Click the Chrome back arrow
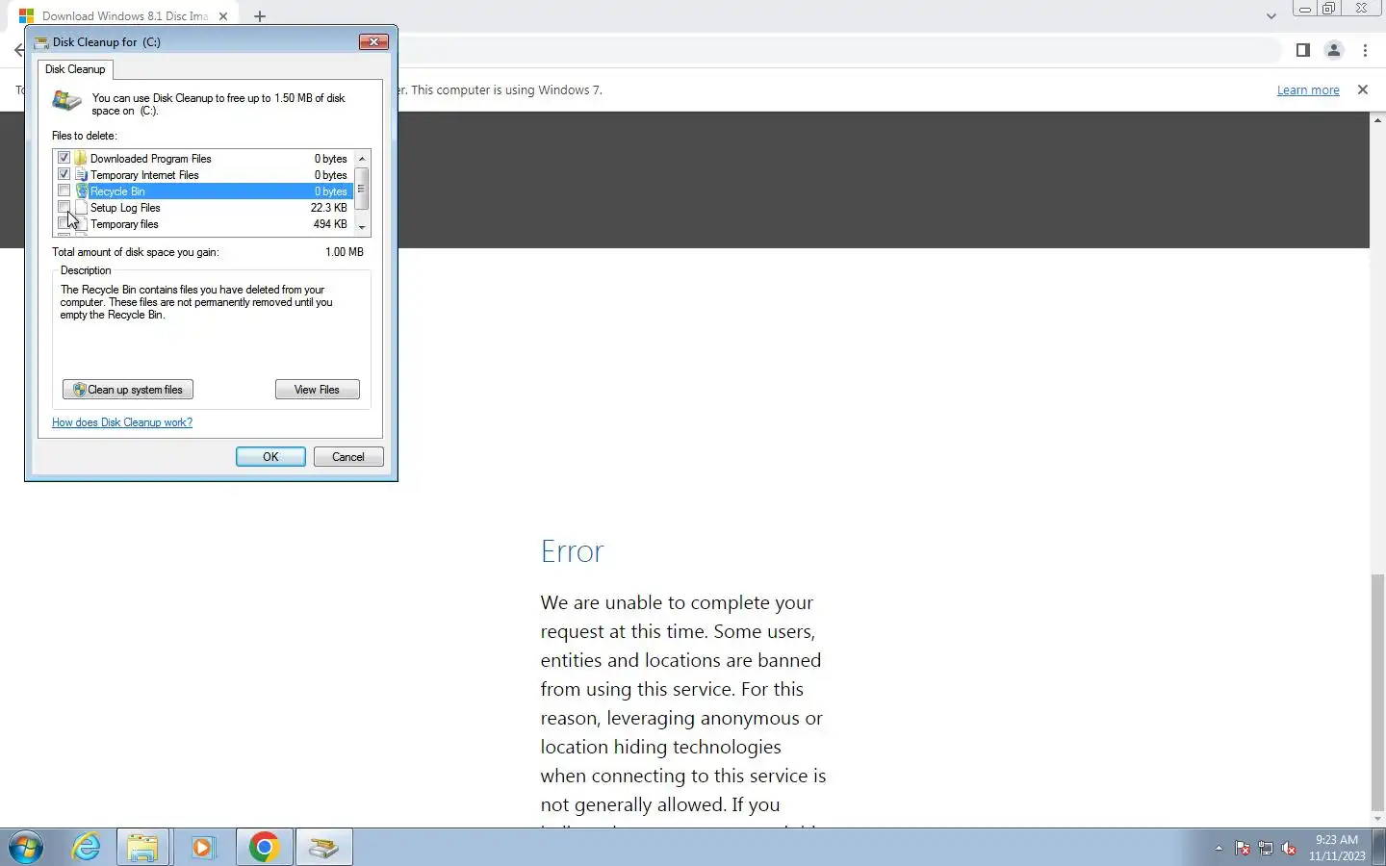Image resolution: width=1386 pixels, height=866 pixels. point(18,50)
